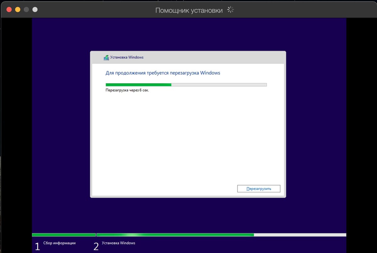Click the Windows Setup icon in dialog title
Viewport: 377px width, 253px height.
(x=106, y=57)
